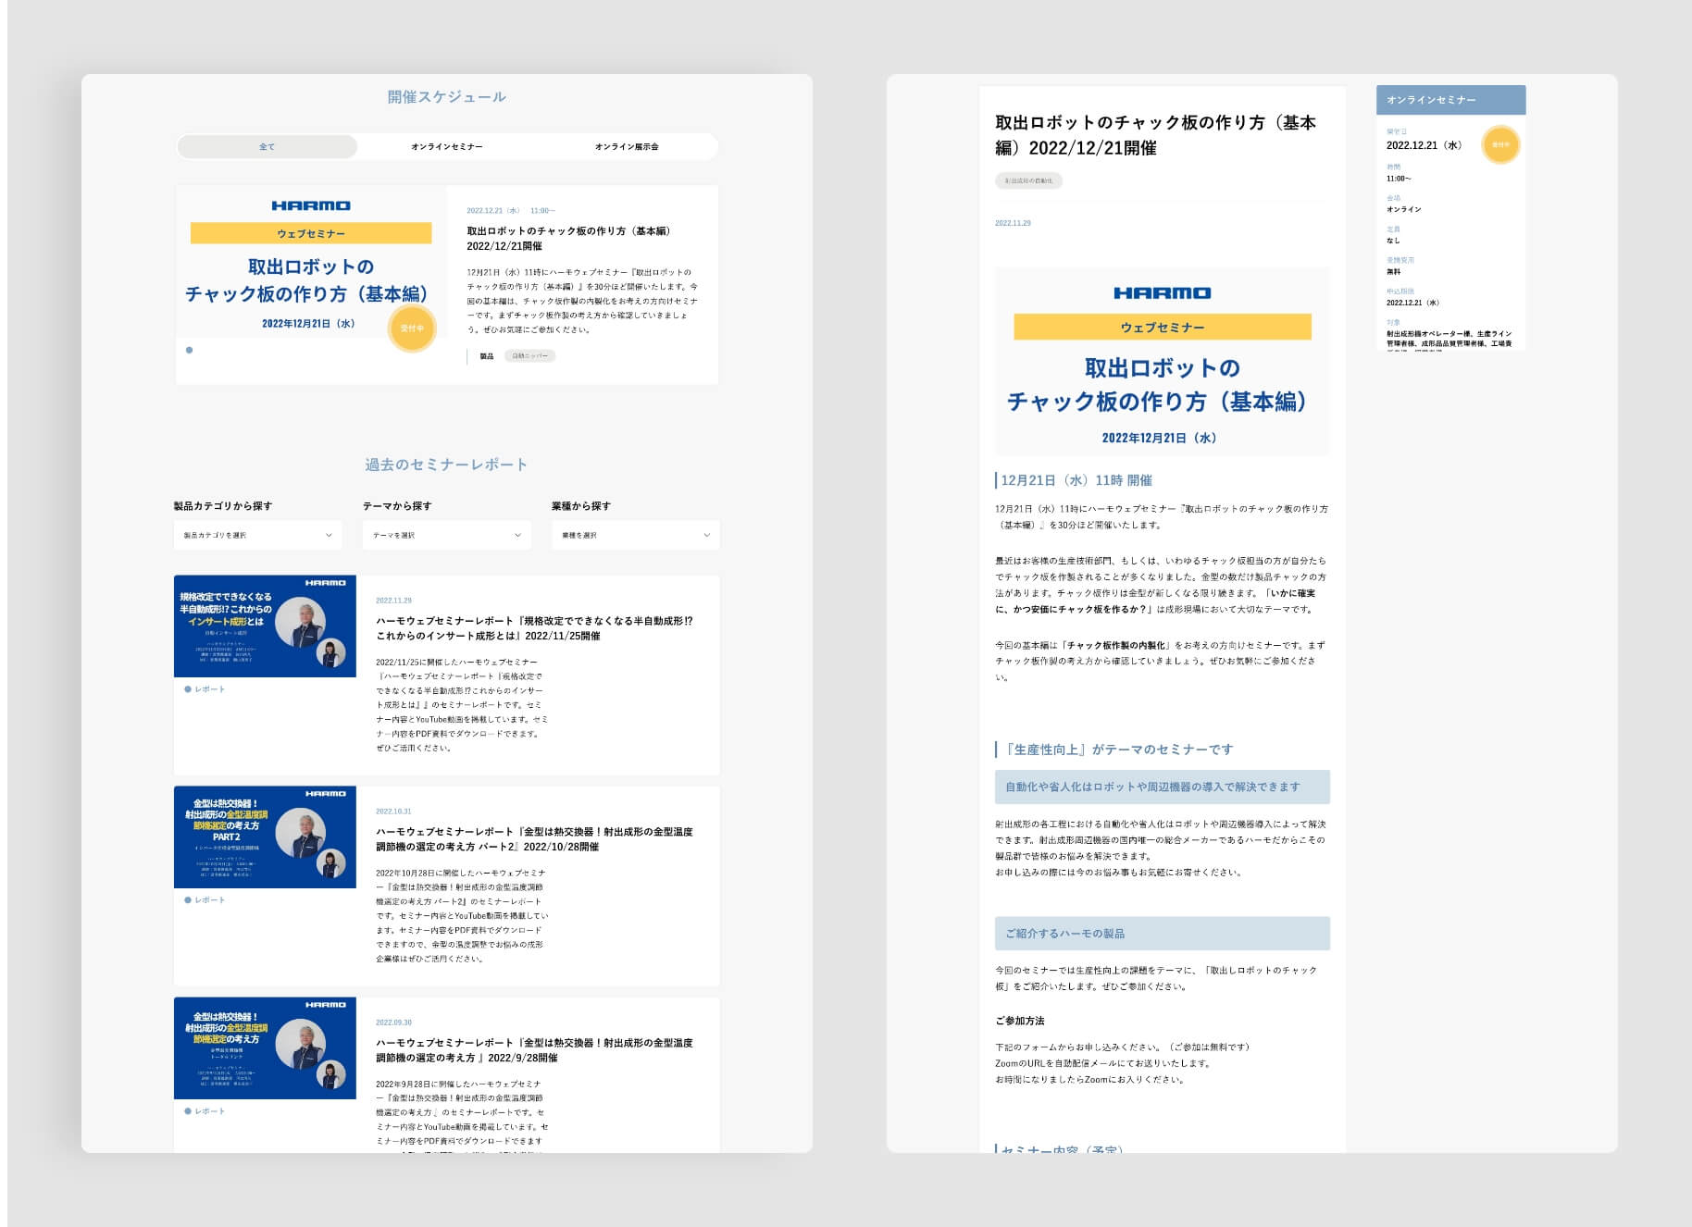Image resolution: width=1692 pixels, height=1227 pixels.
Task: Click the 自動化や省人化はロボットや周辺機器 subheading bar
Action: click(x=1163, y=787)
